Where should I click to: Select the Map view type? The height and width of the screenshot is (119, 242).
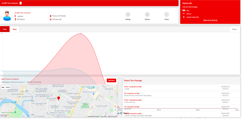pyautogui.click(x=3, y=87)
